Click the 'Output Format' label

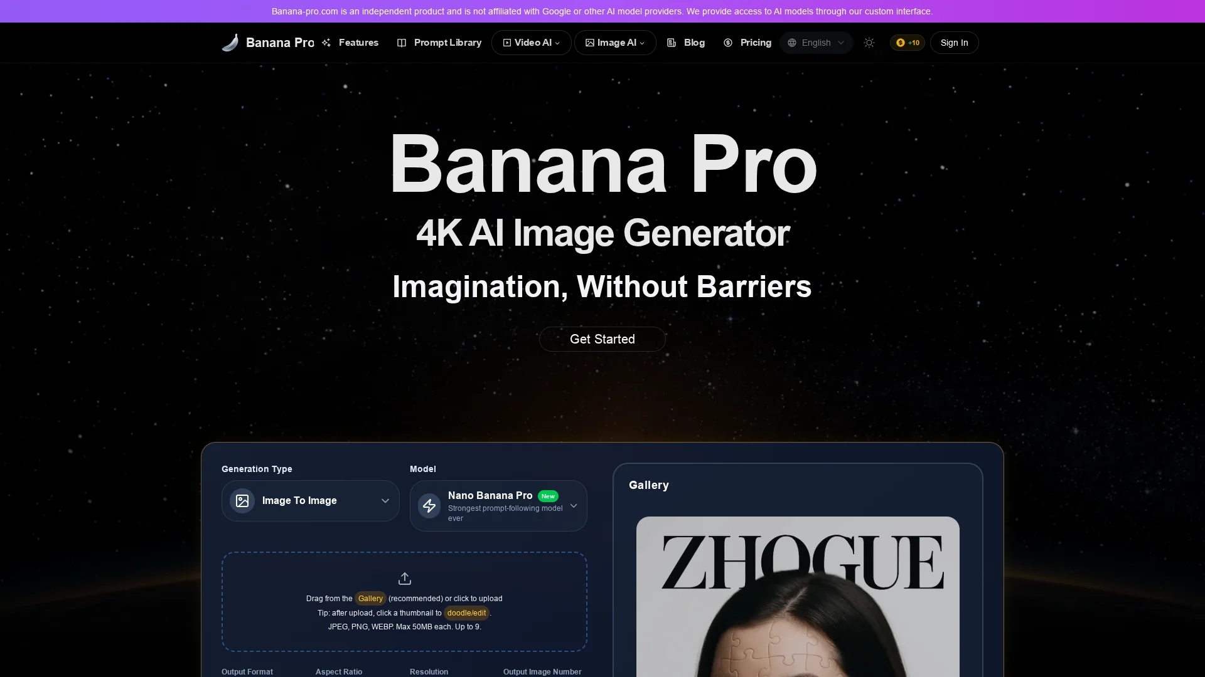tap(247, 672)
